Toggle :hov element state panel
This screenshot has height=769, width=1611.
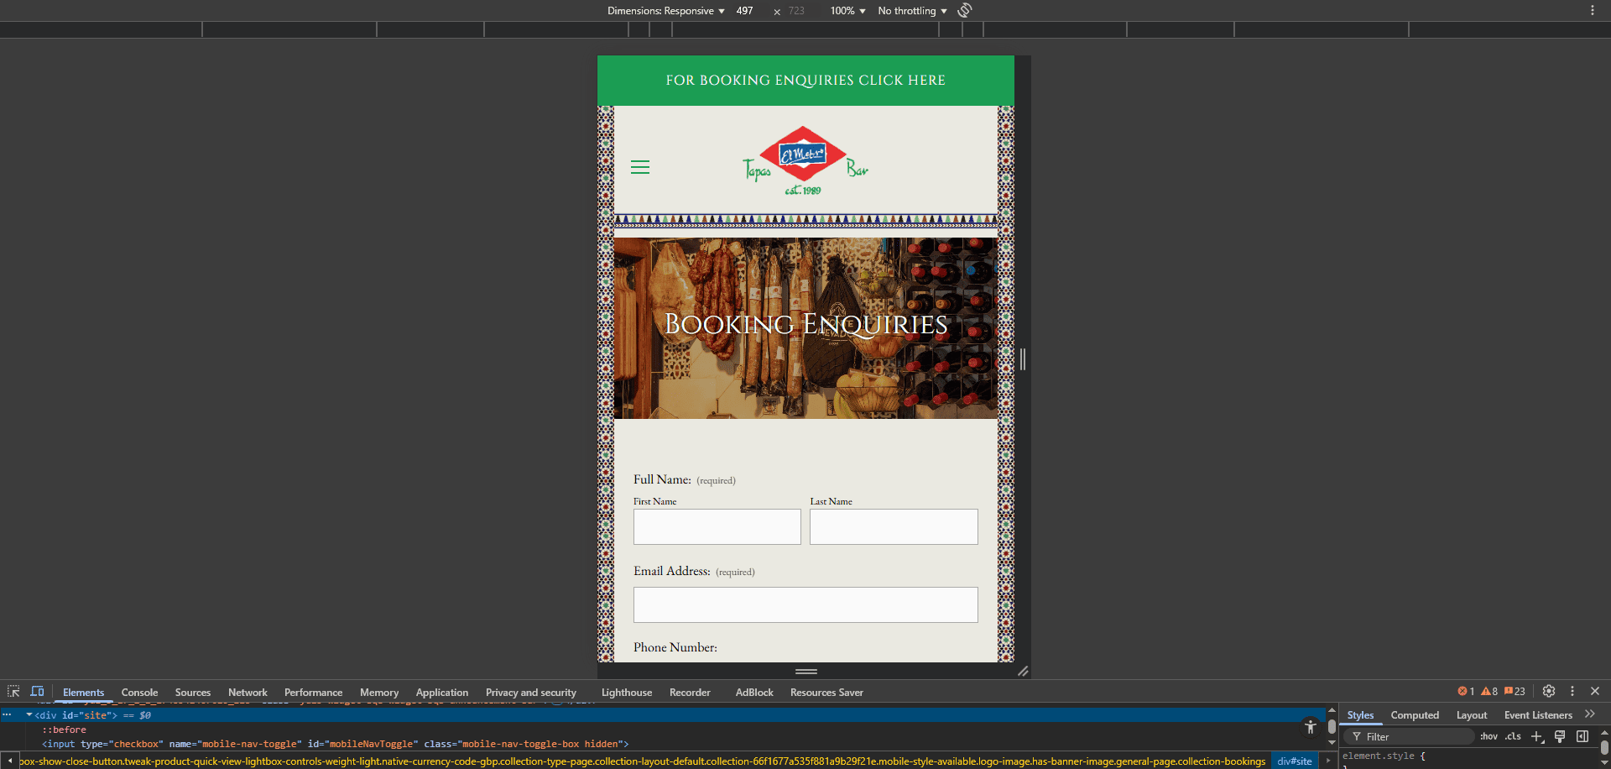click(x=1488, y=736)
